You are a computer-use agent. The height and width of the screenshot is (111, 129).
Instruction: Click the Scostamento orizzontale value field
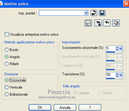point(110,48)
